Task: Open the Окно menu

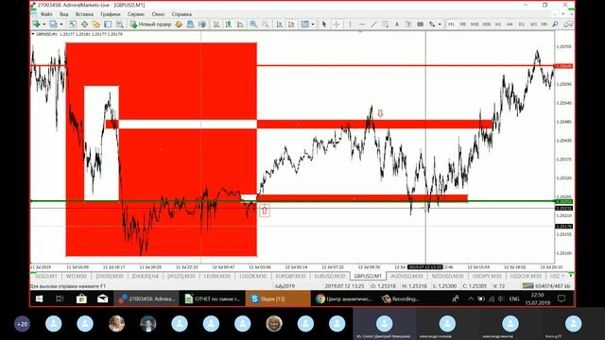Action: tap(158, 14)
